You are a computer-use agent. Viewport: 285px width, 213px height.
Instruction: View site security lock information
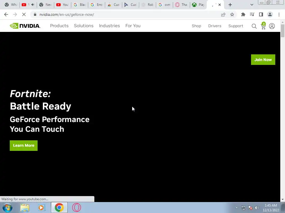pyautogui.click(x=35, y=14)
